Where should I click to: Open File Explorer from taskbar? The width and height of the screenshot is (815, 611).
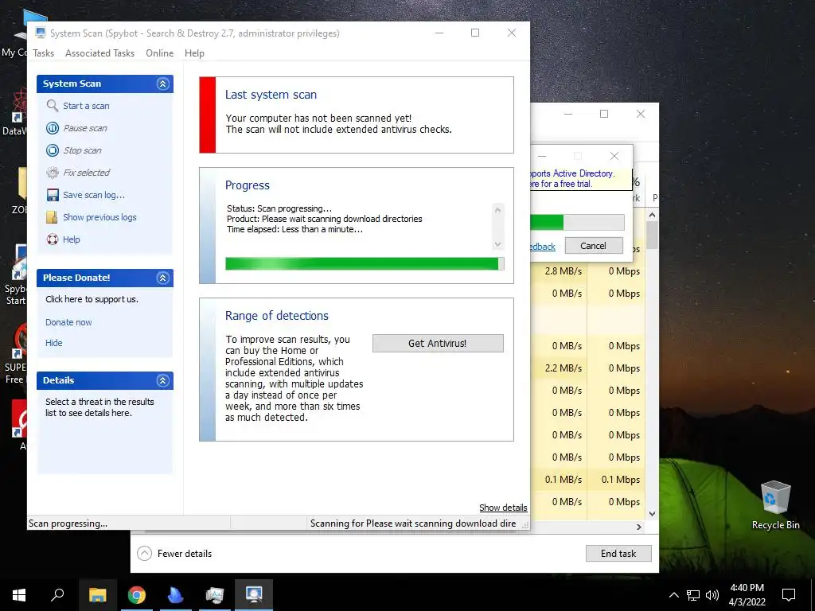point(97,595)
